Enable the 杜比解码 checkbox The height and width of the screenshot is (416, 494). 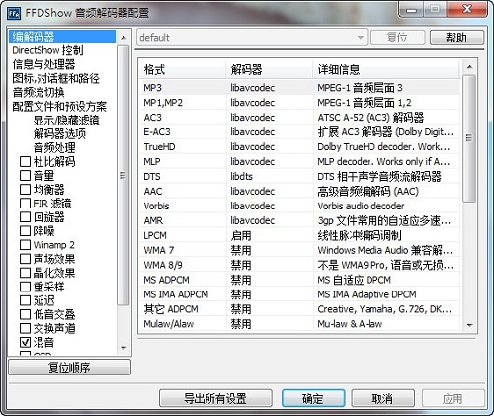[25, 162]
